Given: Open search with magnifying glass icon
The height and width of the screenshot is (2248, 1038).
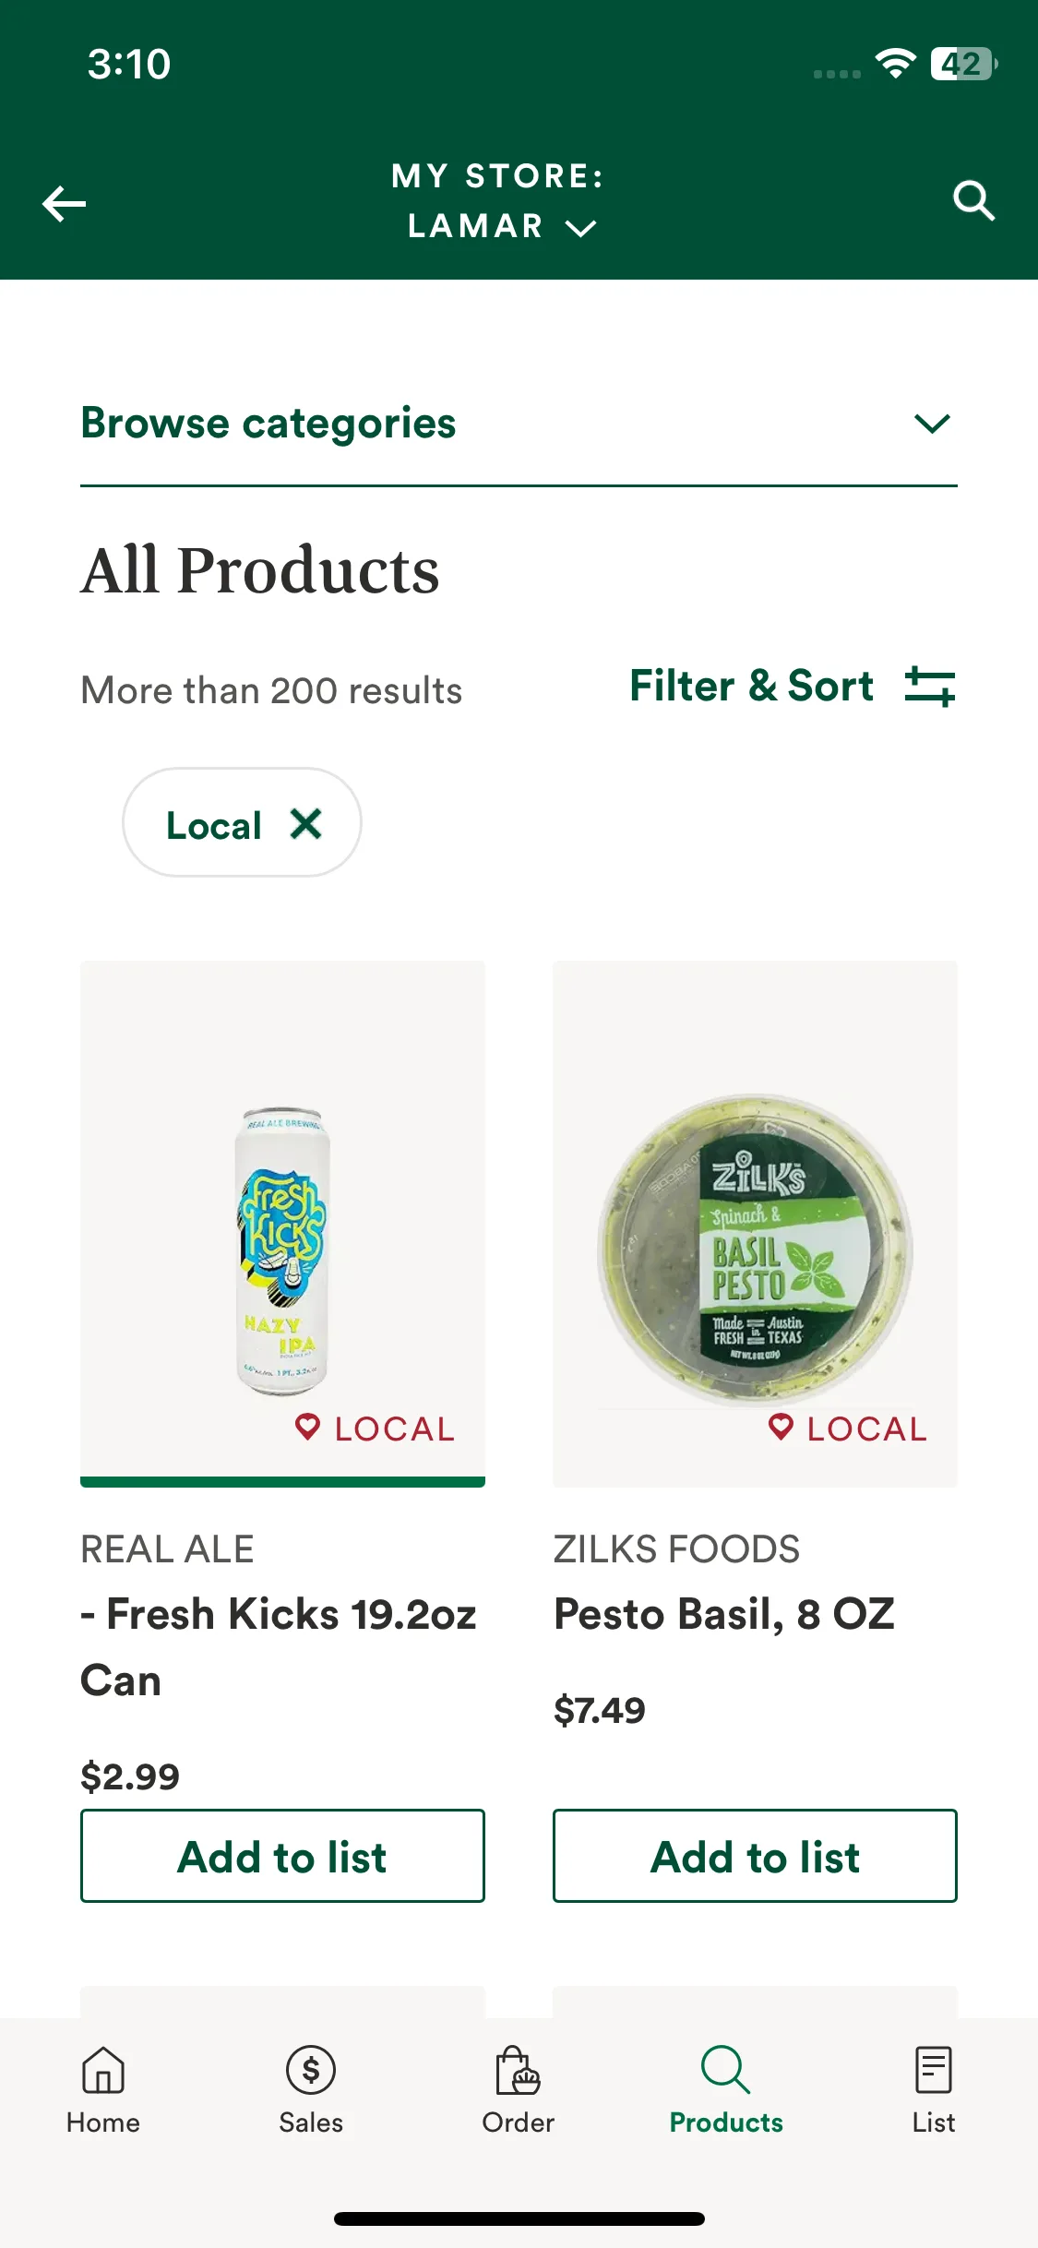Looking at the screenshot, I should [x=973, y=200].
